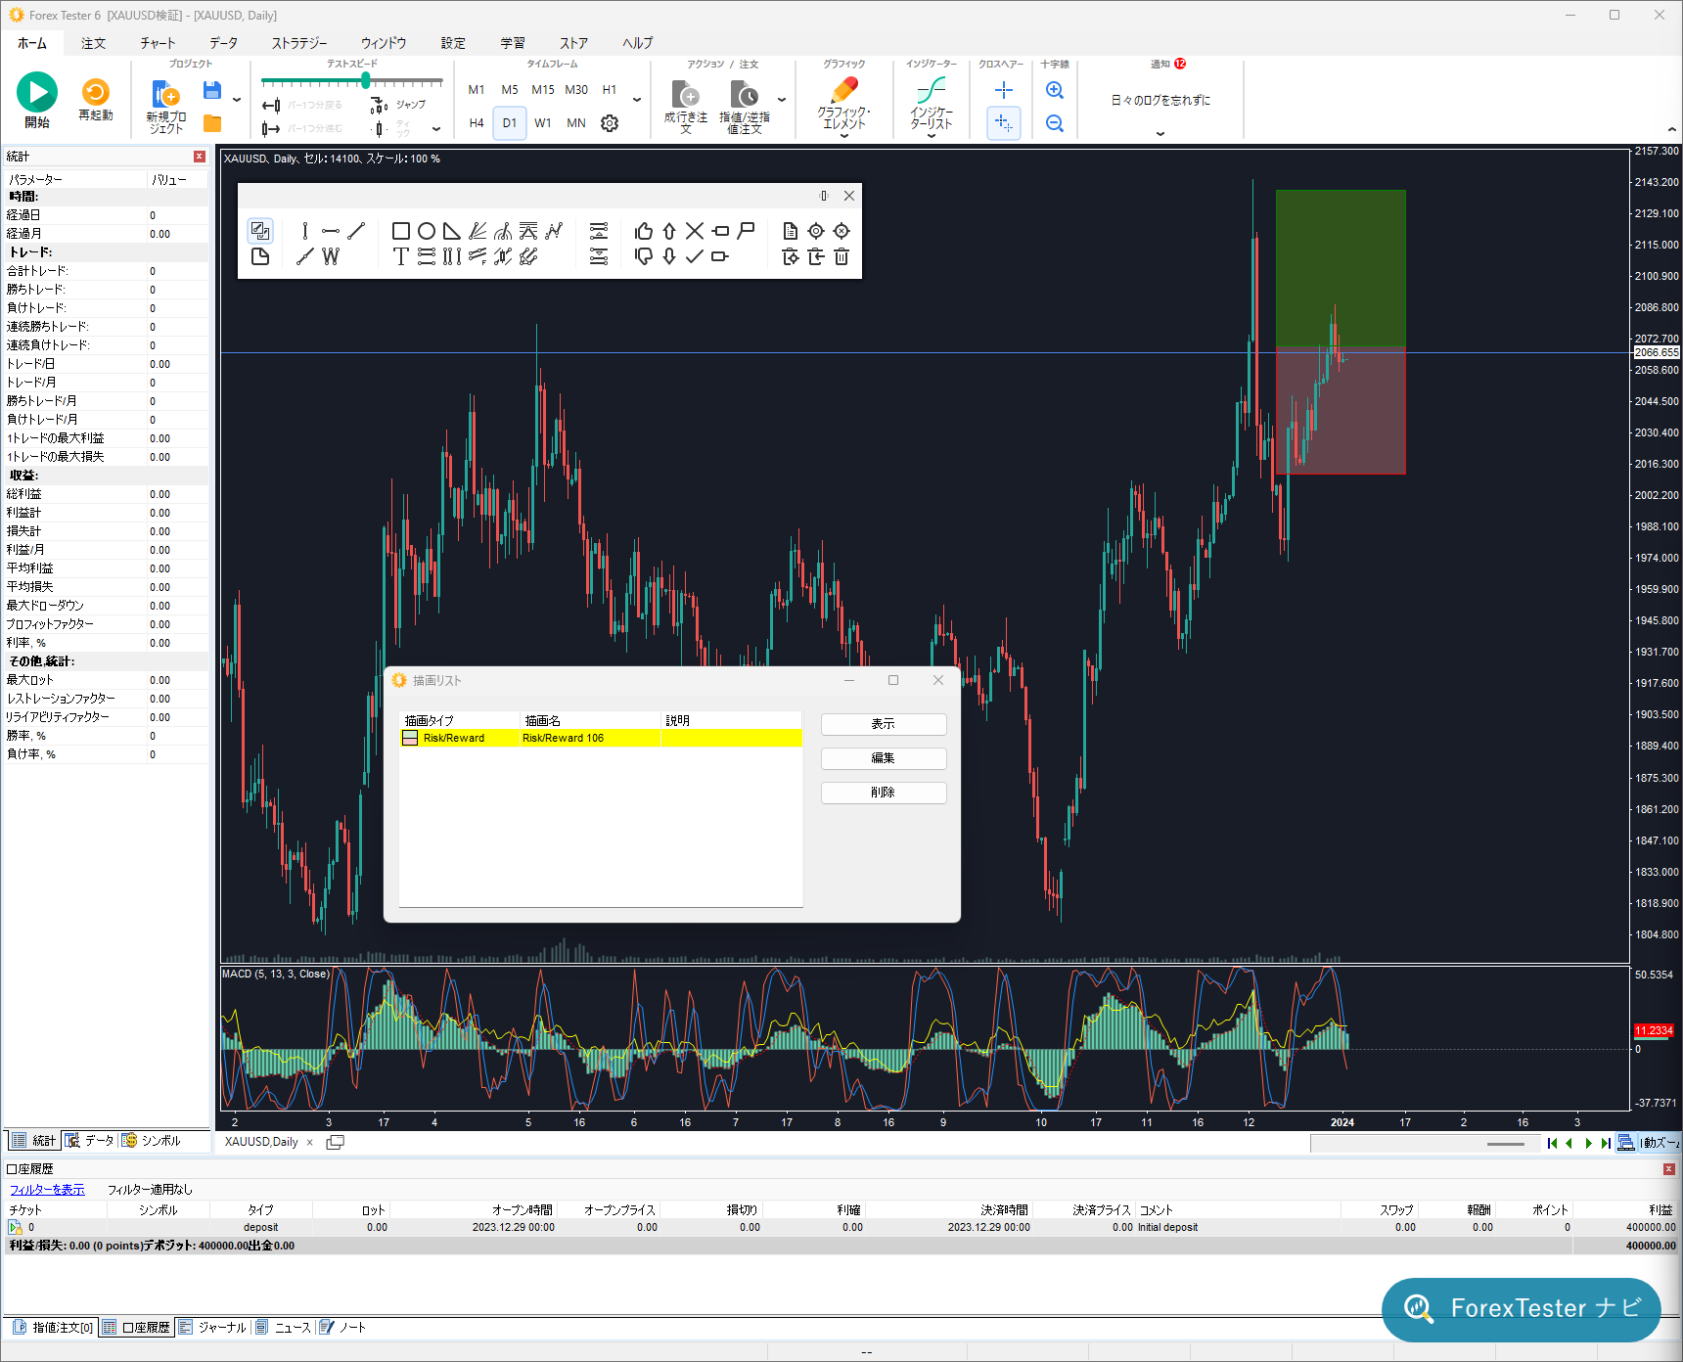Switch timeframe to W1
This screenshot has width=1683, height=1362.
[x=543, y=123]
